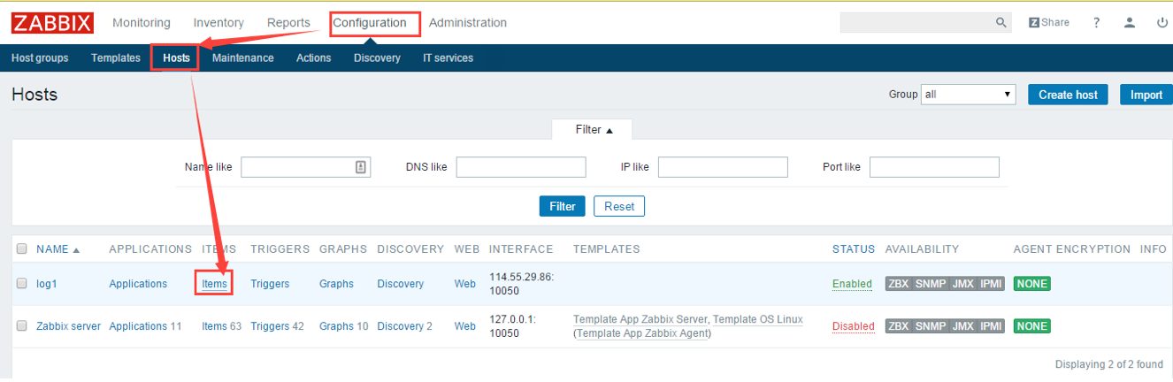Open Triggers for log1
The height and width of the screenshot is (382, 1173).
coord(270,284)
